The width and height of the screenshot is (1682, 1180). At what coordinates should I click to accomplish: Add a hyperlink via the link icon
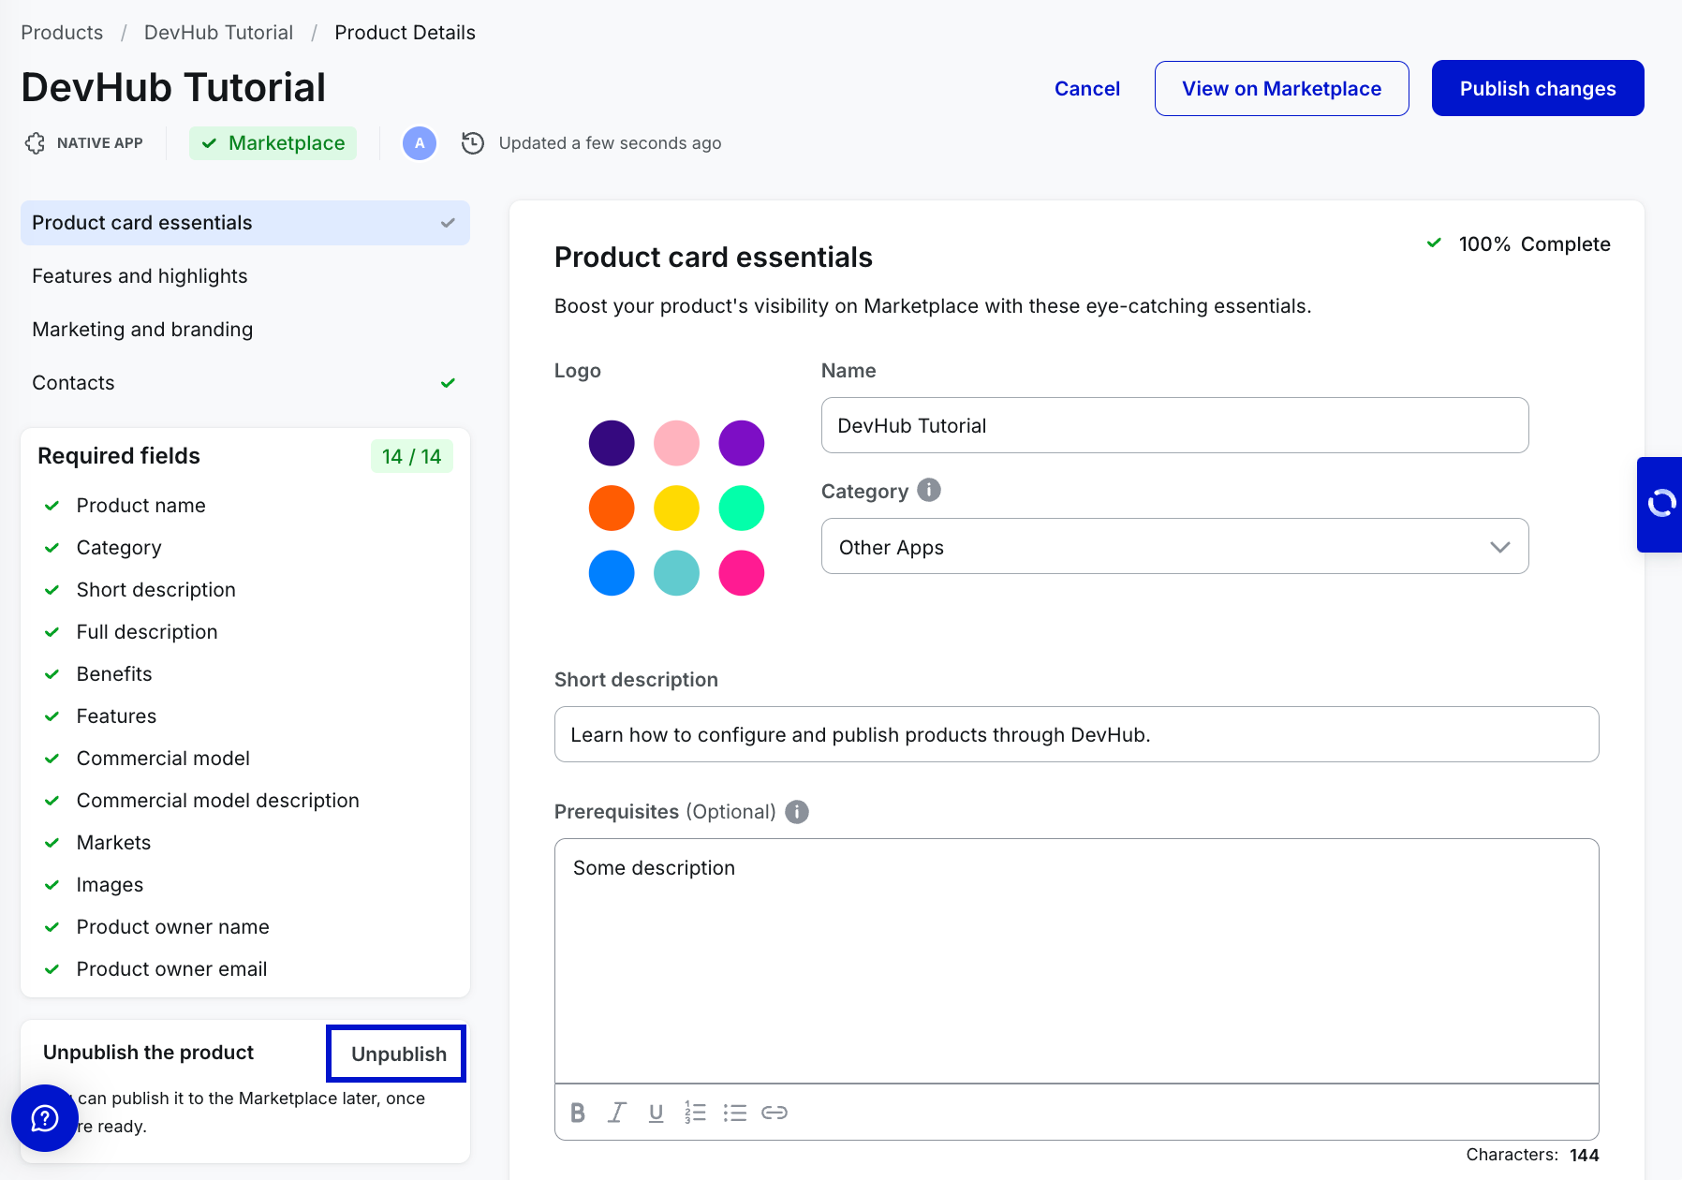tap(775, 1113)
